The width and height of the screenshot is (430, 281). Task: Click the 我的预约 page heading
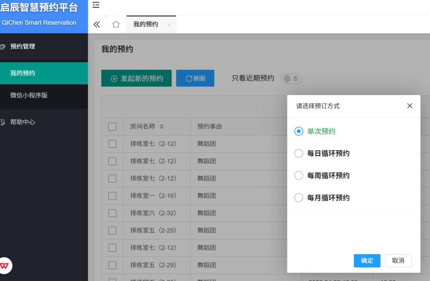point(117,49)
